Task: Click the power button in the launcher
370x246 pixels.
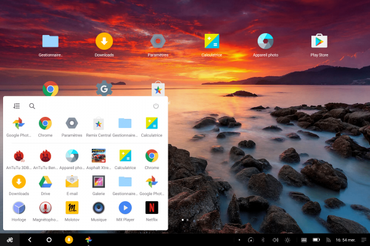Action: tap(156, 106)
